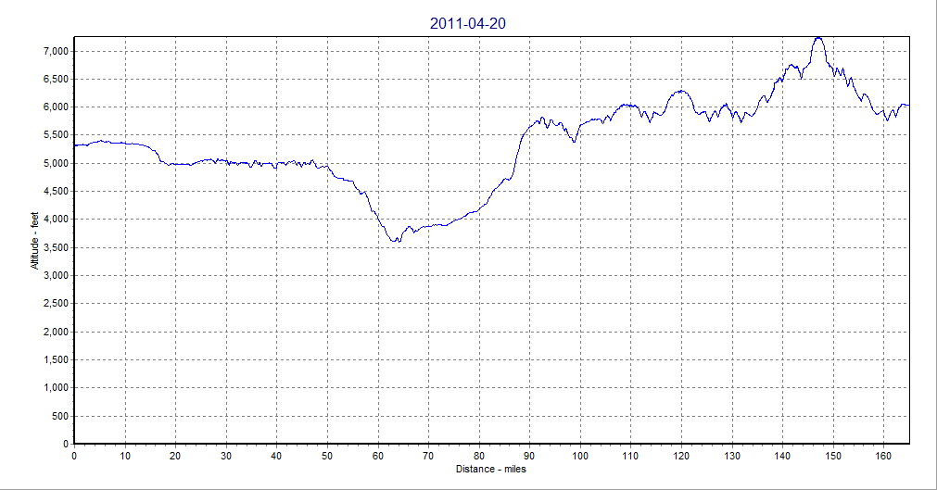Click the 5,000 altitude tick label
Image resolution: width=937 pixels, height=490 pixels.
[x=55, y=163]
